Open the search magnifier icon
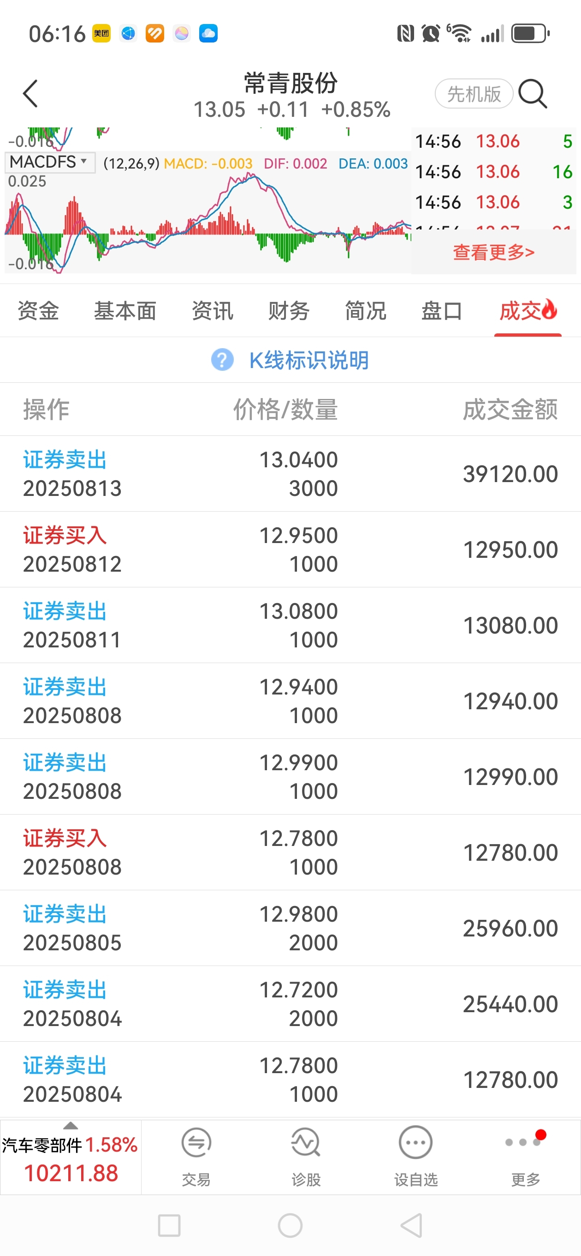The image size is (581, 1256). coord(533,93)
